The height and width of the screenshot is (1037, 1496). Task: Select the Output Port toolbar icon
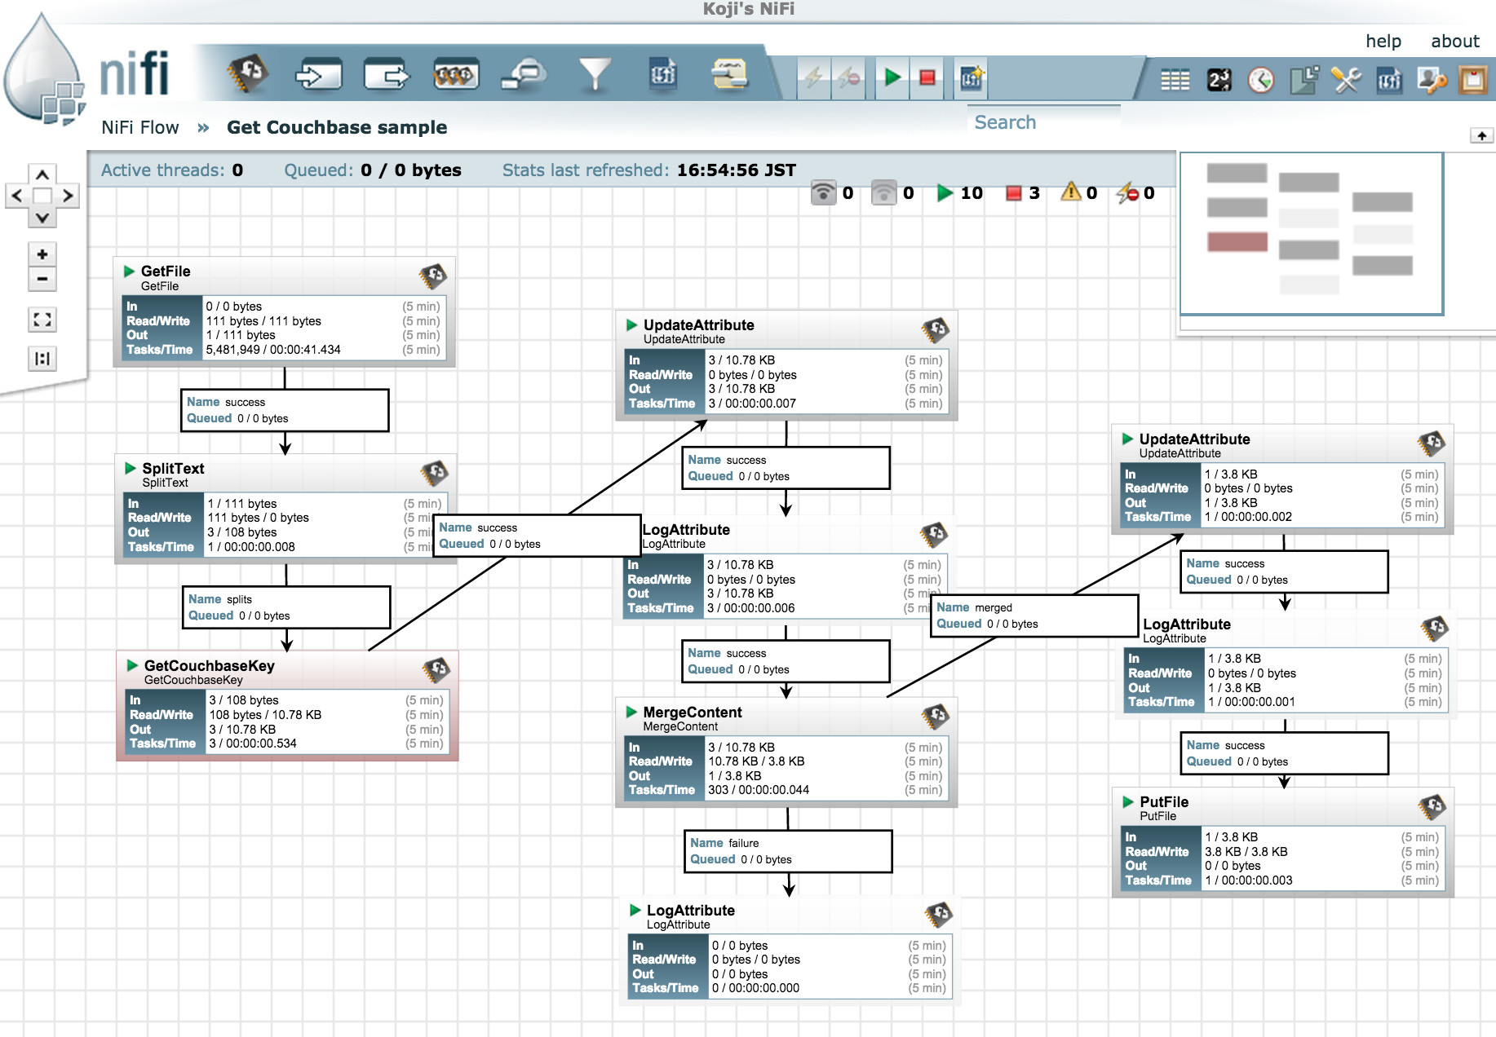click(x=387, y=76)
